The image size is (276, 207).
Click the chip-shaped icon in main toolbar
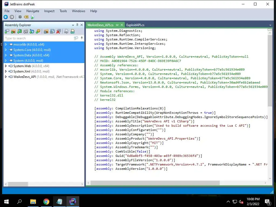point(20,17)
